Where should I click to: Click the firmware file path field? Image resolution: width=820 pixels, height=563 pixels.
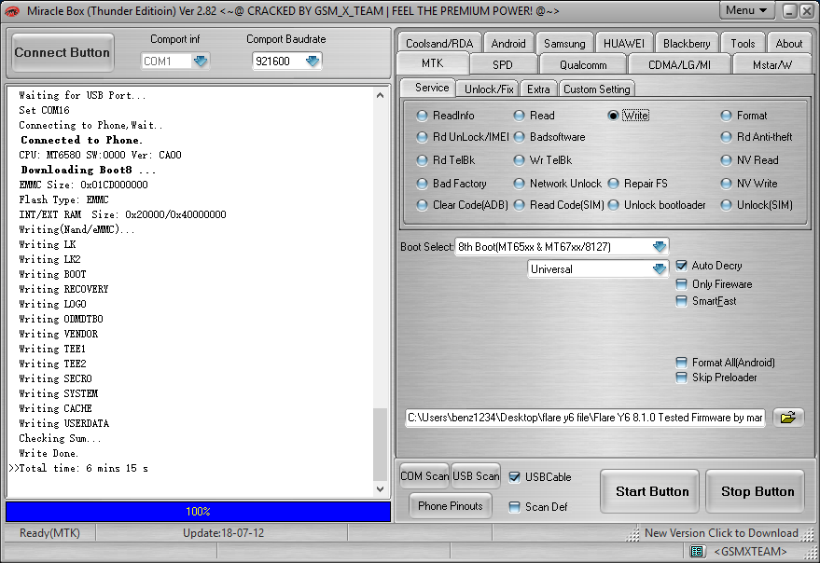tap(585, 418)
